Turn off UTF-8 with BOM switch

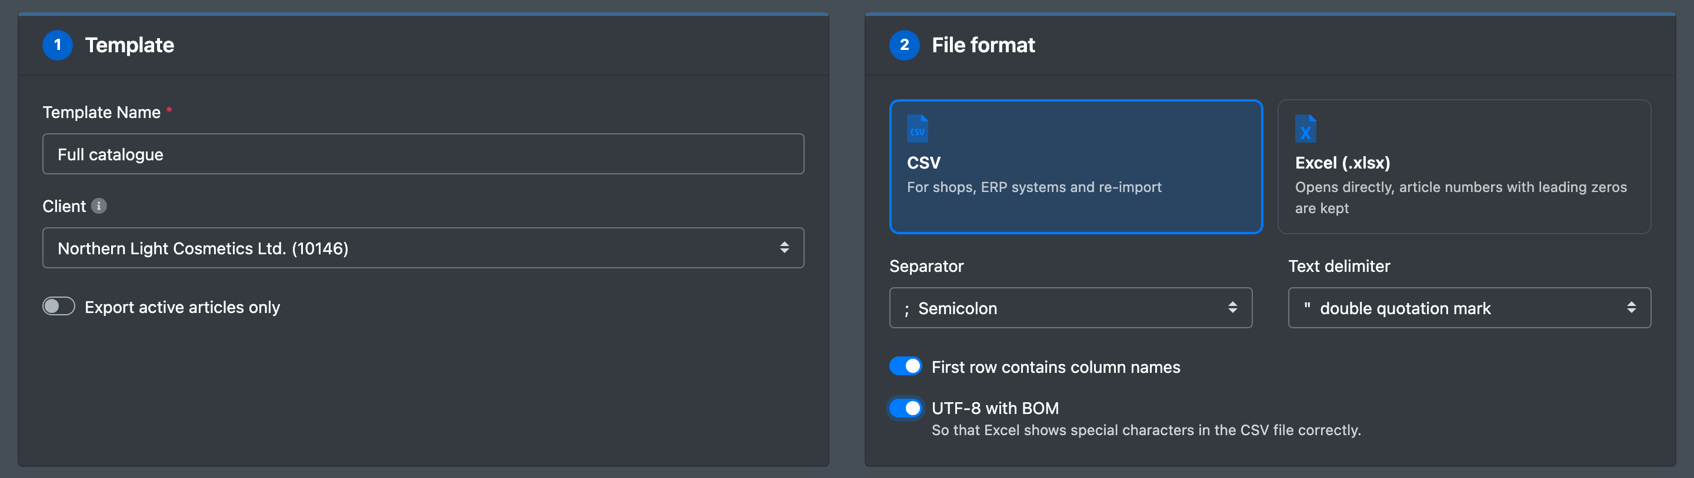[906, 408]
